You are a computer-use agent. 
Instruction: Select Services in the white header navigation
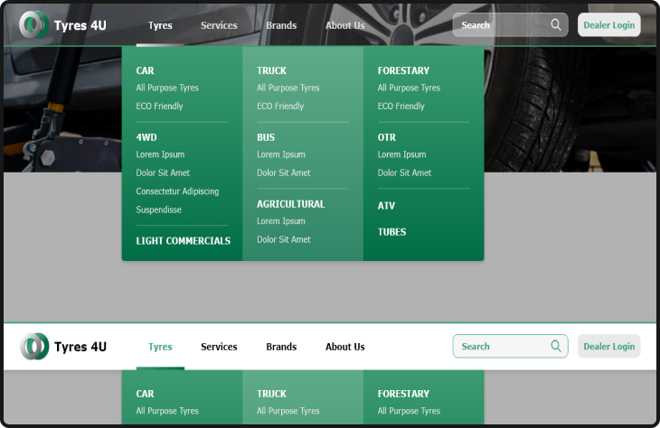[219, 347]
